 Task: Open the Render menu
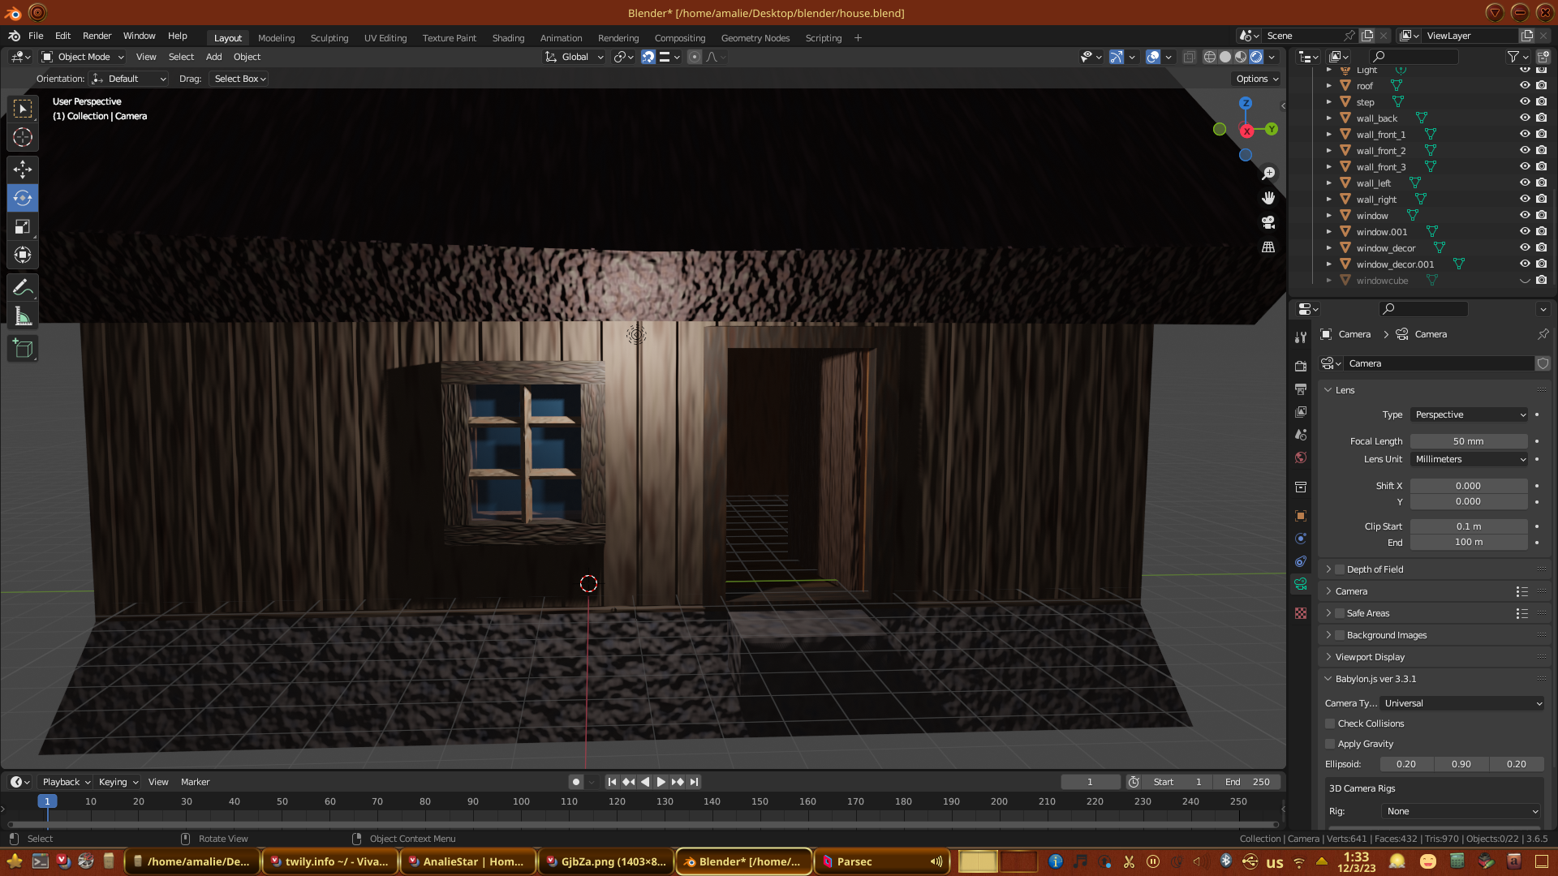[x=97, y=36]
